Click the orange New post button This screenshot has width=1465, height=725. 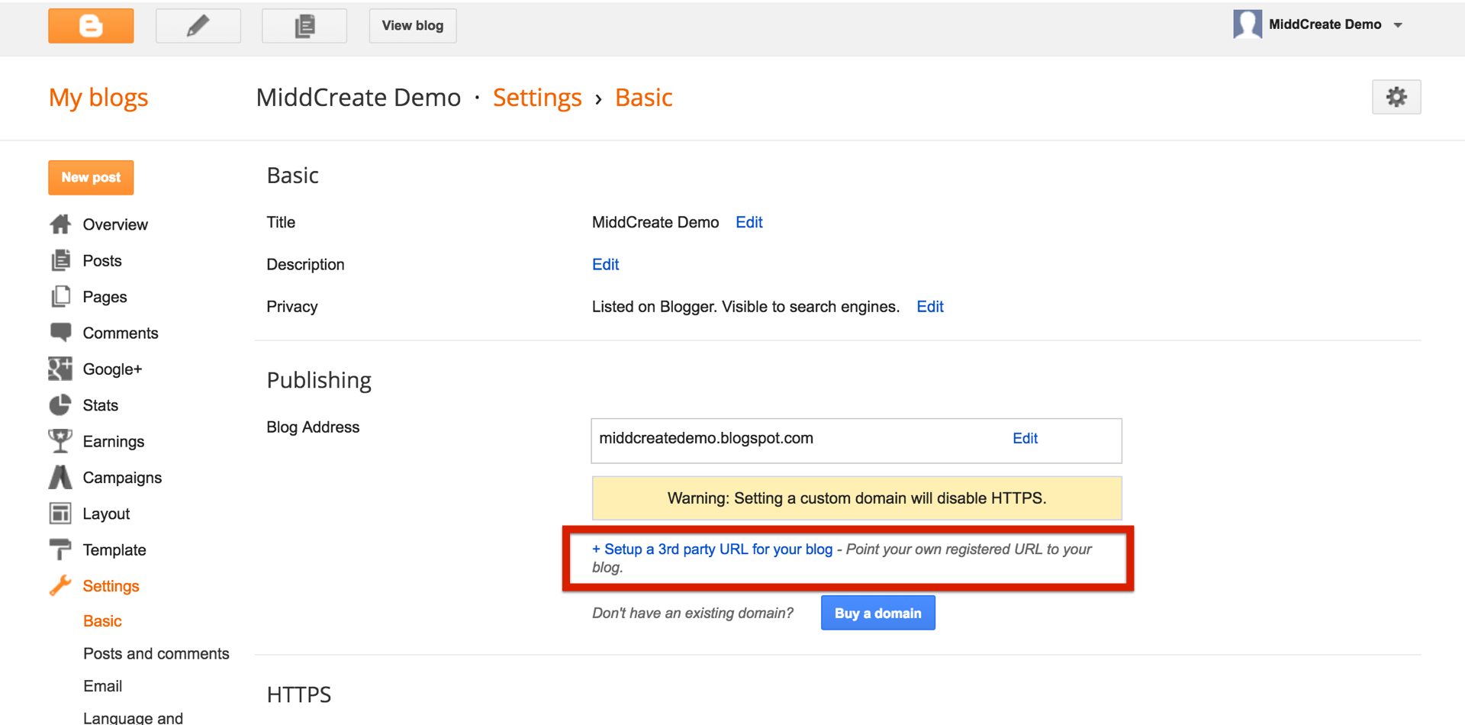pos(91,177)
